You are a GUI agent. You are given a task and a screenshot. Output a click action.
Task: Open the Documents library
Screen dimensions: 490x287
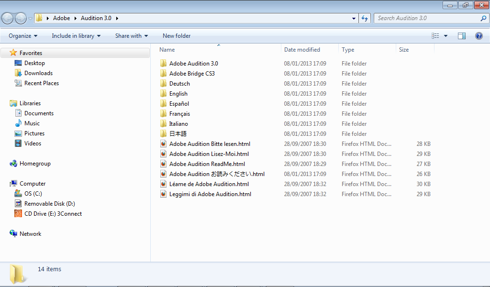pyautogui.click(x=39, y=113)
